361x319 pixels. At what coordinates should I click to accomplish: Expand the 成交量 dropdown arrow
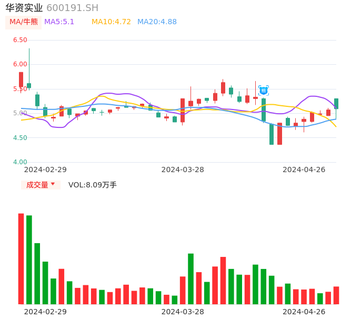(x=53, y=184)
